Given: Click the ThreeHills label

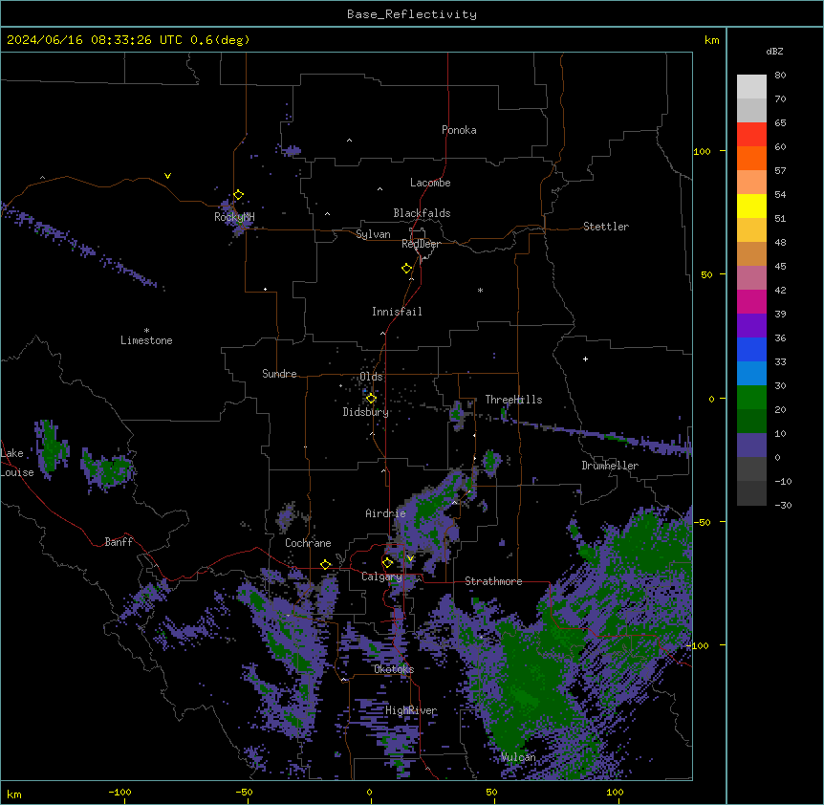Looking at the screenshot, I should click(x=513, y=400).
